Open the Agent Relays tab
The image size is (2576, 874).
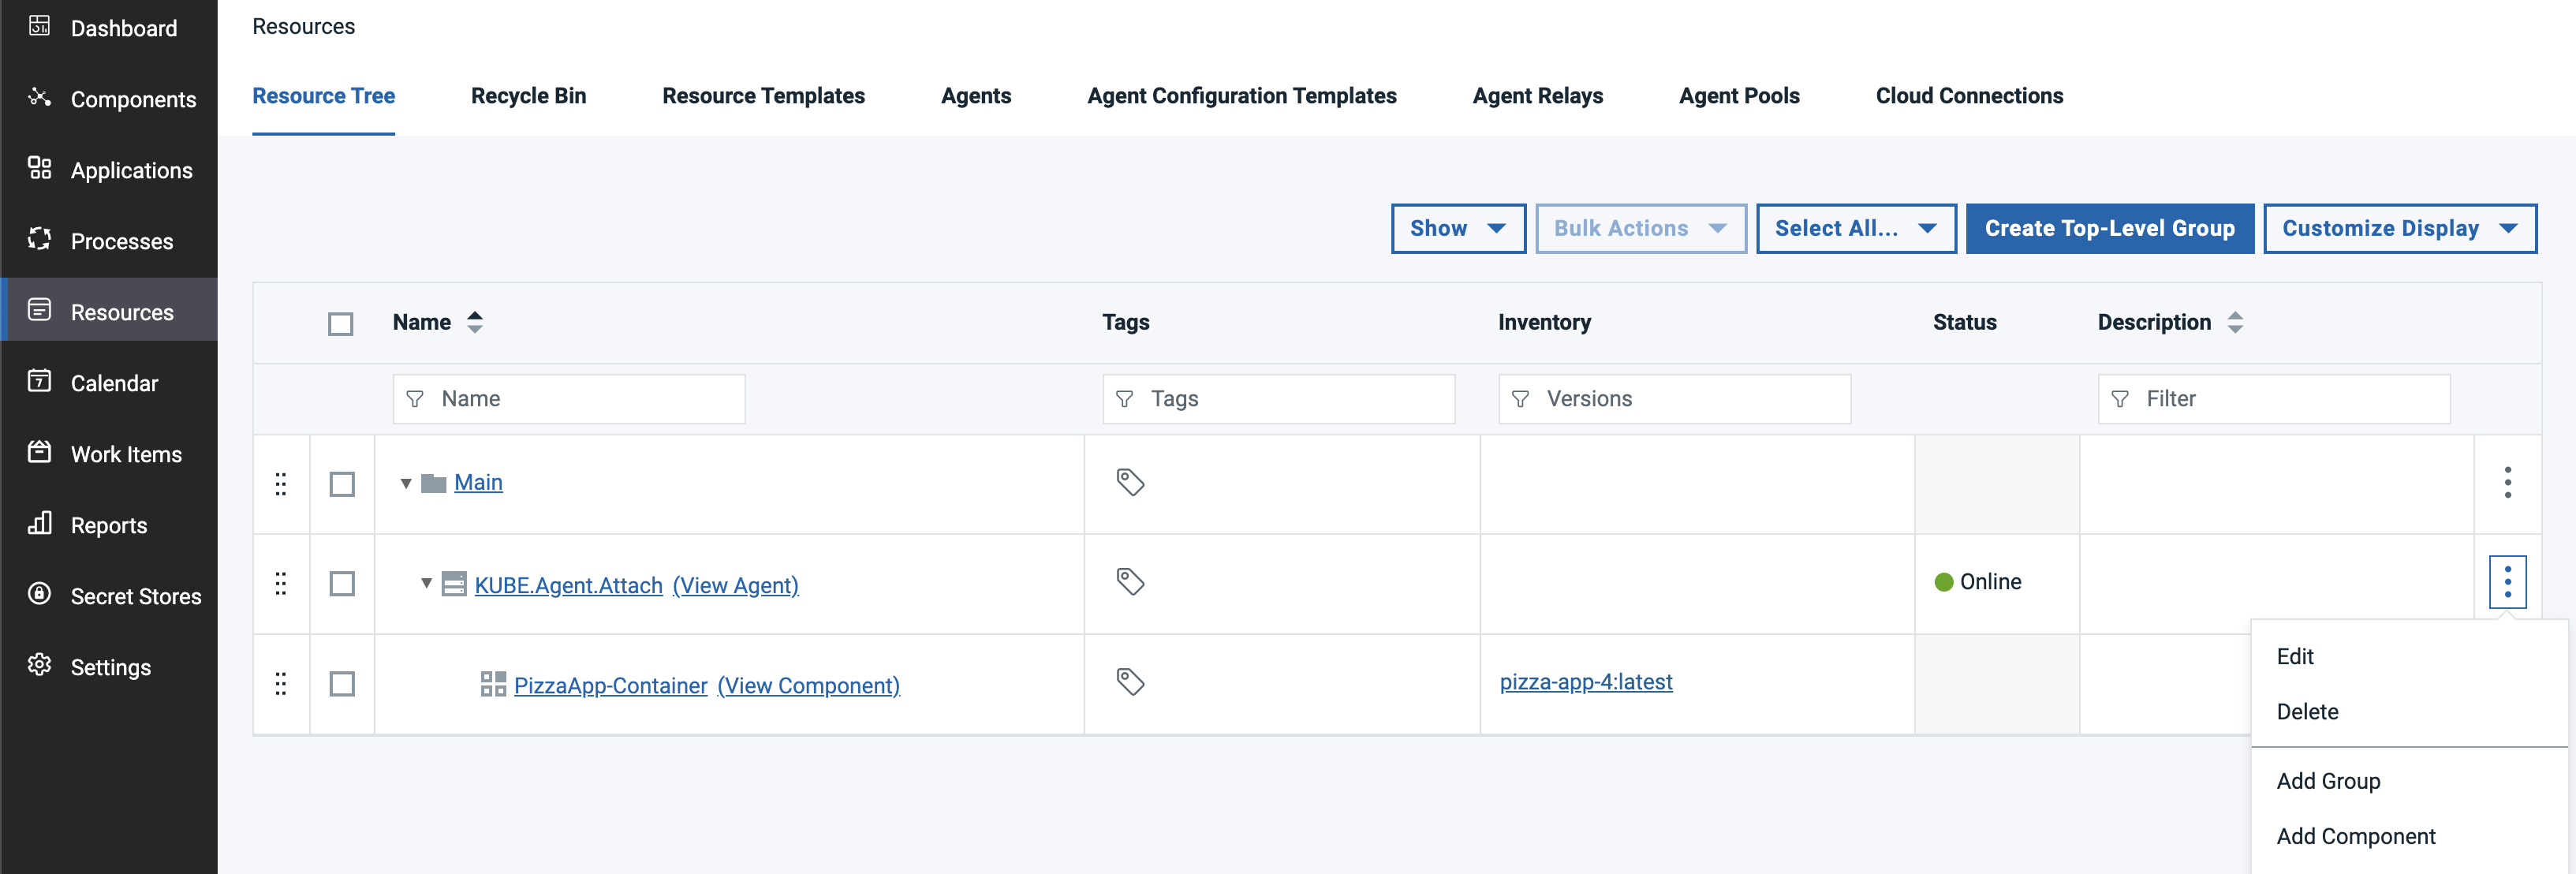(x=1537, y=96)
